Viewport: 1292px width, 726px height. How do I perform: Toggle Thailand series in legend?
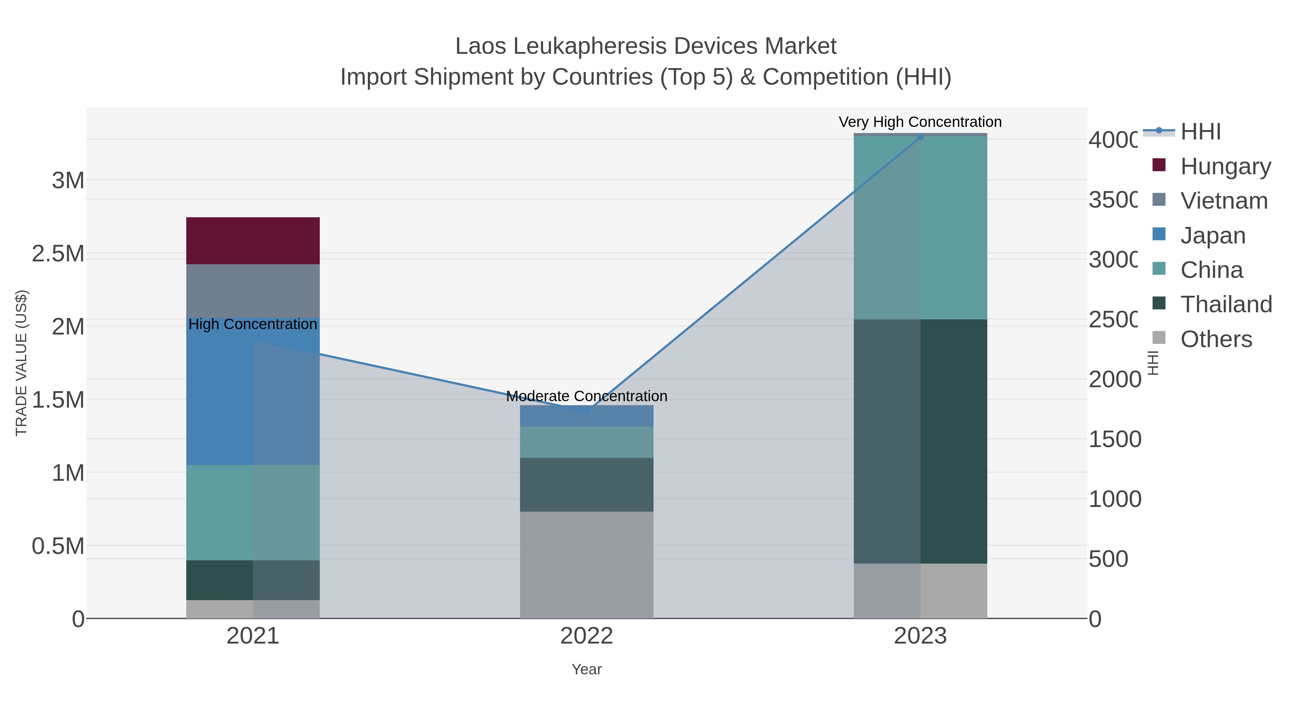pos(1212,305)
